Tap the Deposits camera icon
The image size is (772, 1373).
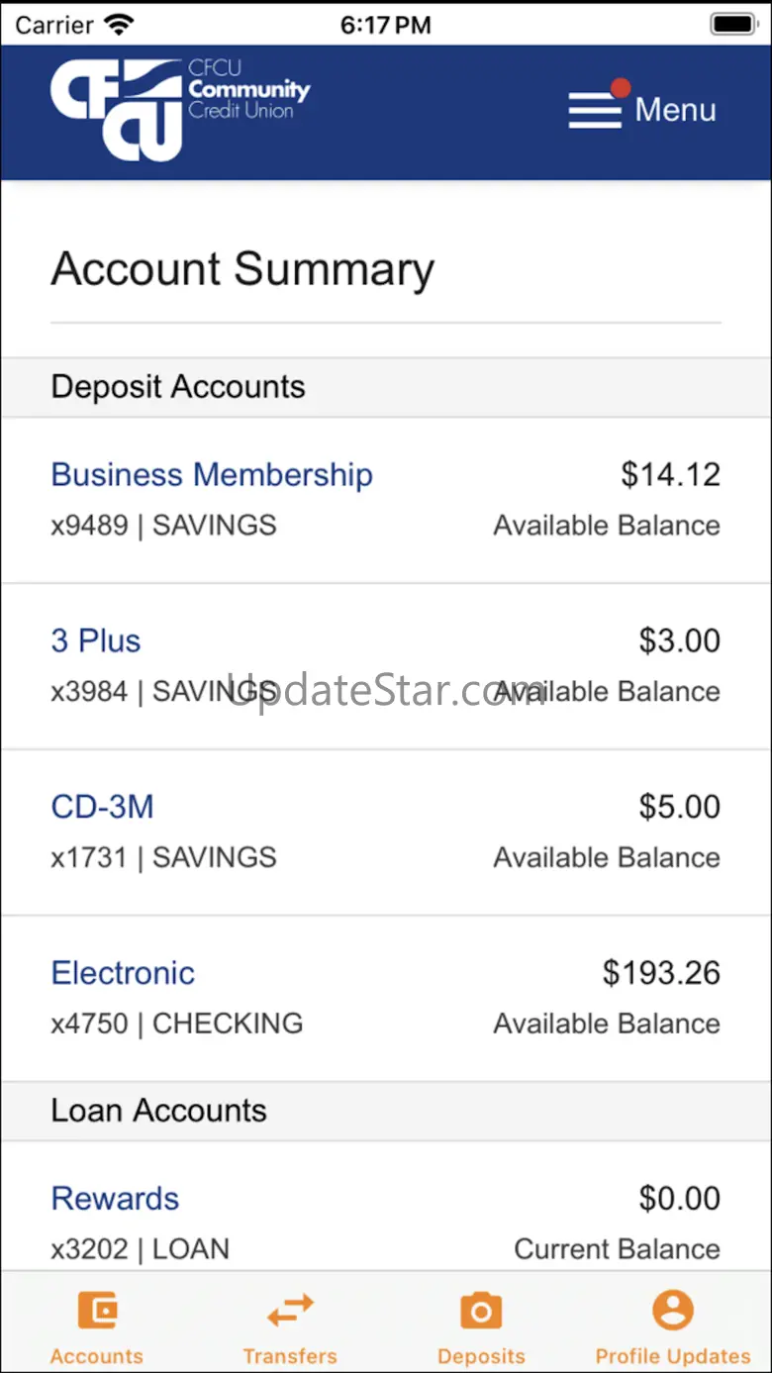pos(481,1311)
